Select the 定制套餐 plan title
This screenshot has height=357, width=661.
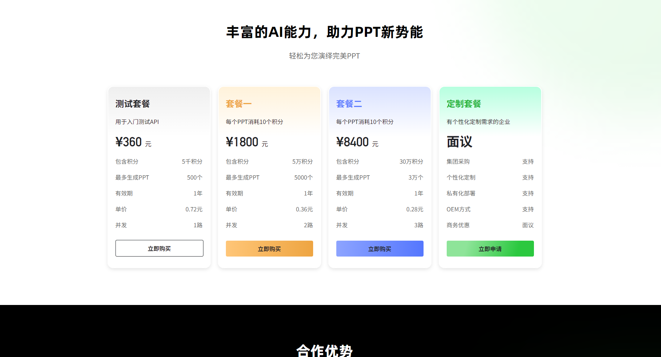464,104
